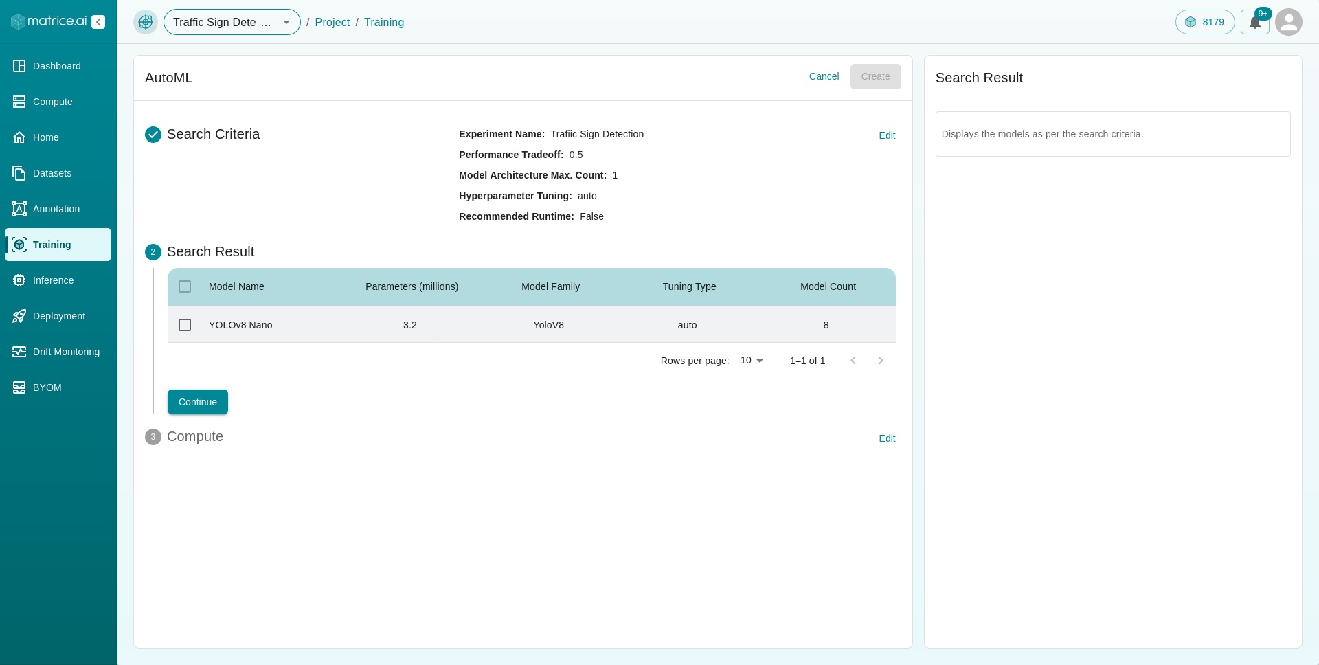Go to Compute in the sidebar
The image size is (1319, 665).
[58, 102]
